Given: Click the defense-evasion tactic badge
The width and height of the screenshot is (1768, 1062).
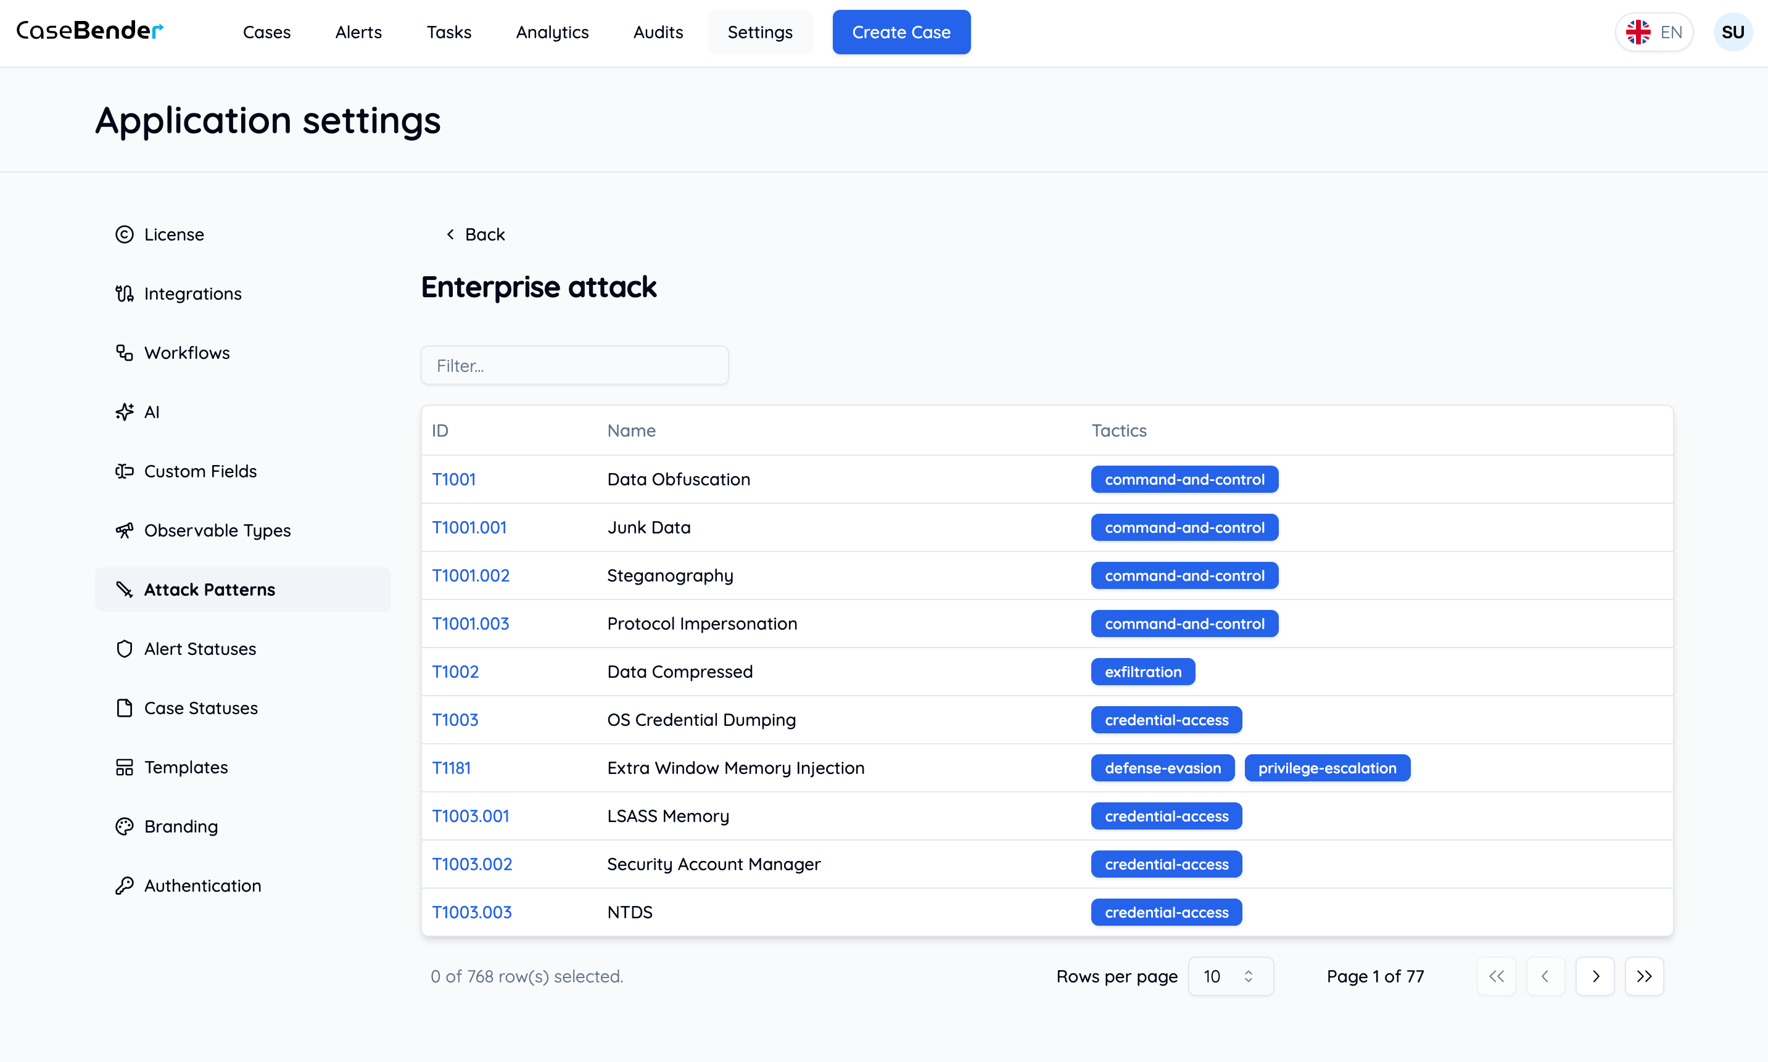Looking at the screenshot, I should click(x=1163, y=768).
